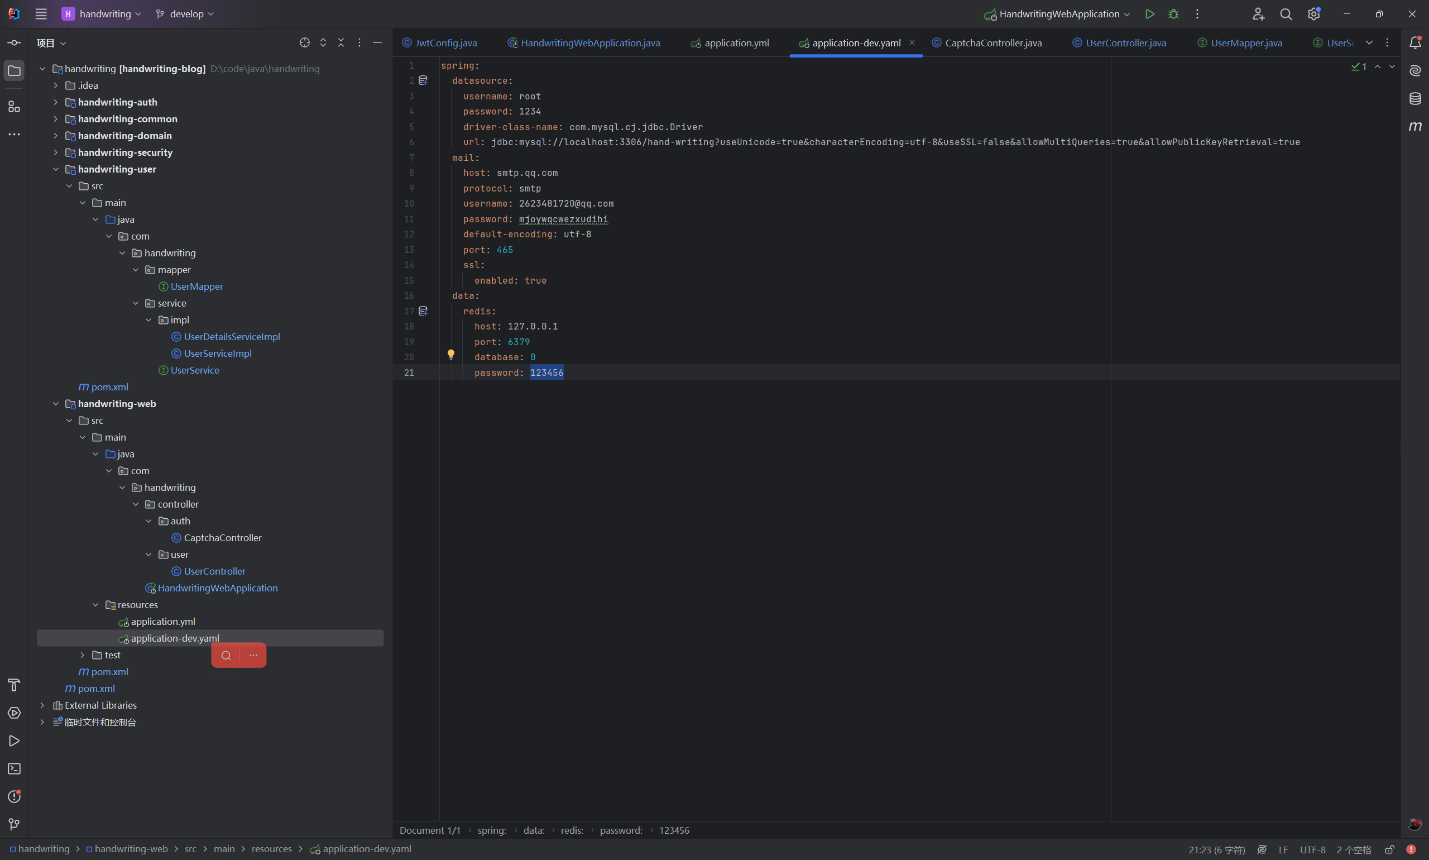The width and height of the screenshot is (1429, 860).
Task: Open the Maven tool window on the right
Action: point(1415,126)
